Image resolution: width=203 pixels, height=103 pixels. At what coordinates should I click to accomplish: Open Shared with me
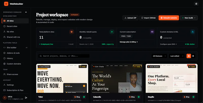click(x=15, y=37)
